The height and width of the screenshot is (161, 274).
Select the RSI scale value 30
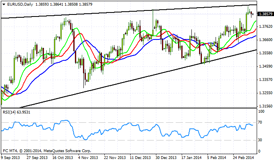click(260, 140)
